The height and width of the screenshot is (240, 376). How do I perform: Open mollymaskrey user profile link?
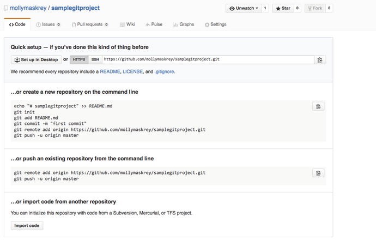28,8
